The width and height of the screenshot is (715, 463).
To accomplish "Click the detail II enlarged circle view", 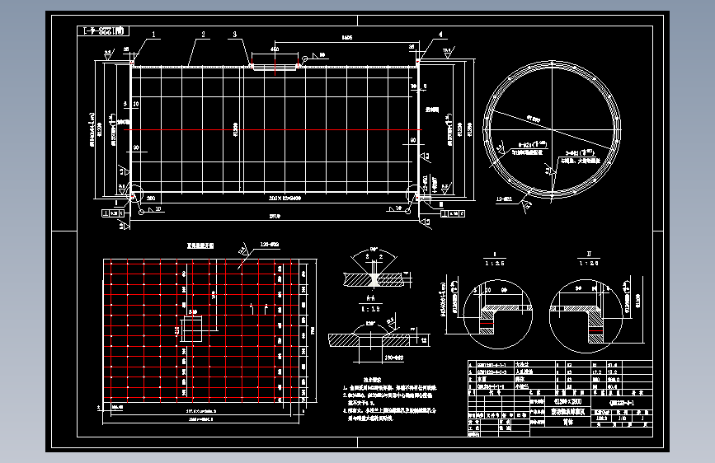I will 586,316.
